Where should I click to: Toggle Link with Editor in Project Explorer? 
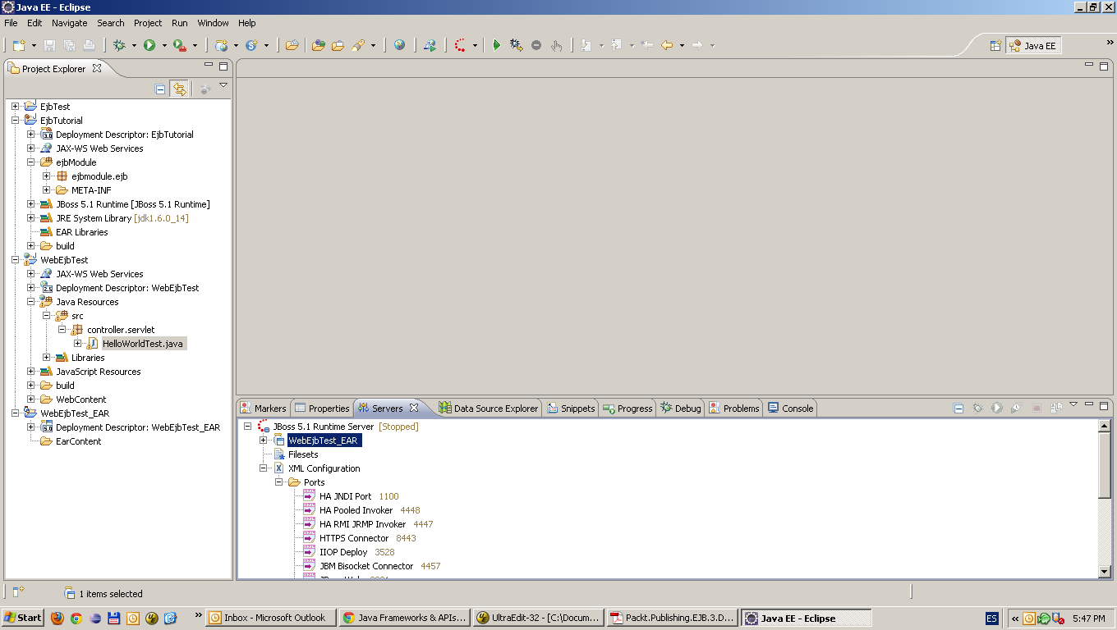(x=180, y=88)
